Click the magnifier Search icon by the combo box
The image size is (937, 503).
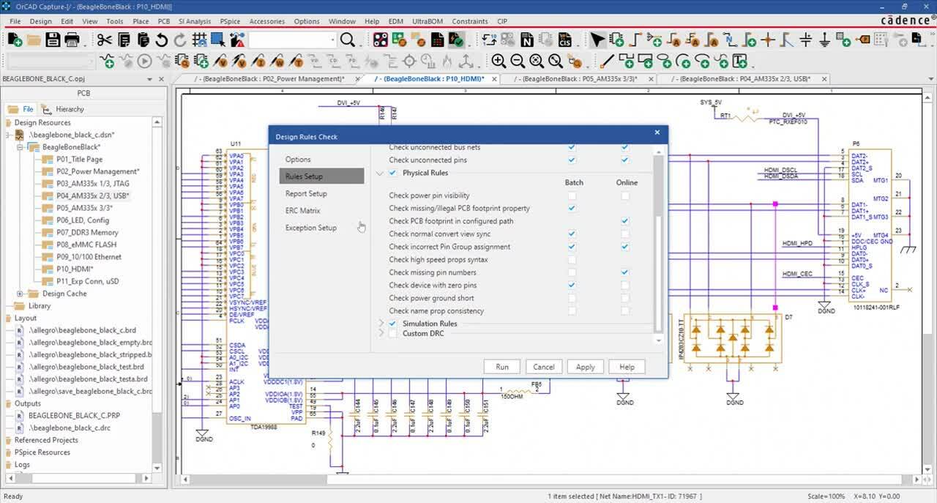[348, 40]
